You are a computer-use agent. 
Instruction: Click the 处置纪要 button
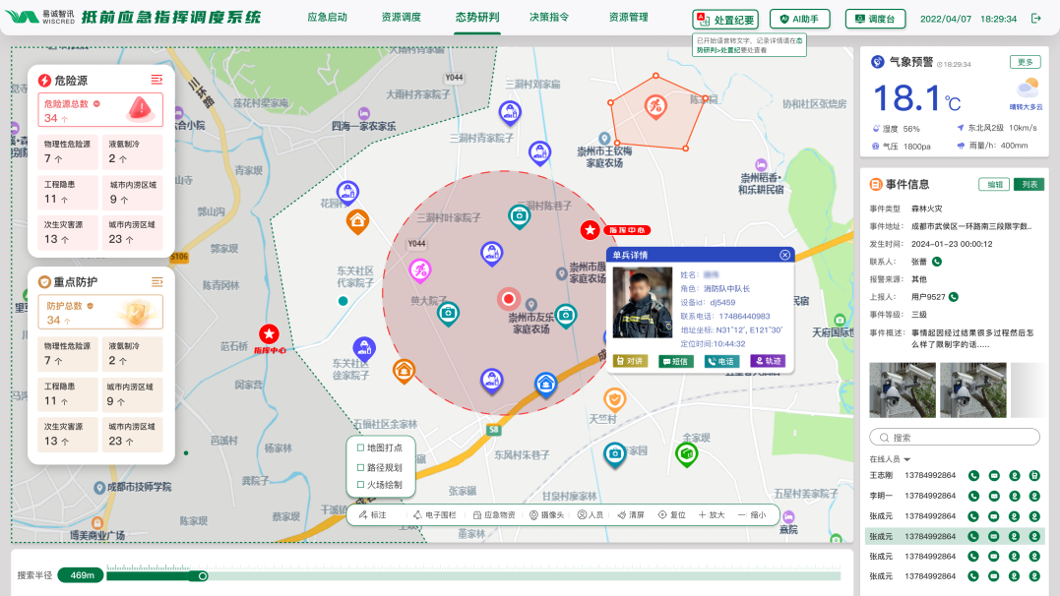(x=725, y=20)
